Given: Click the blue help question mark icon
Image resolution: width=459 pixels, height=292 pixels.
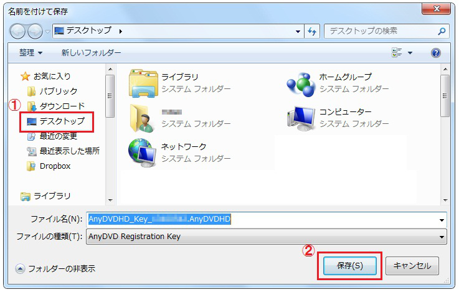Looking at the screenshot, I should click(436, 53).
